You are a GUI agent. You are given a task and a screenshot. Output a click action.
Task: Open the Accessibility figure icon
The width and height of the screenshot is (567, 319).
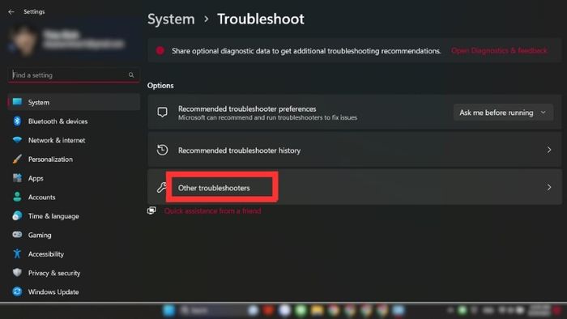[17, 253]
